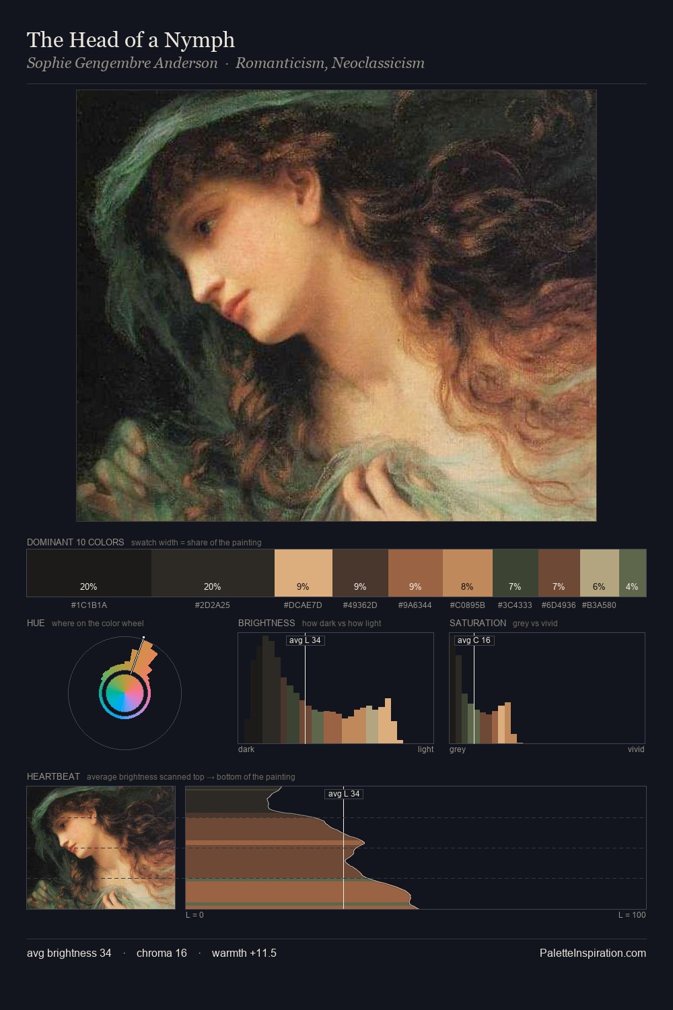Image resolution: width=673 pixels, height=1010 pixels.
Task: Click the L = 100 axis label
Action: [632, 915]
